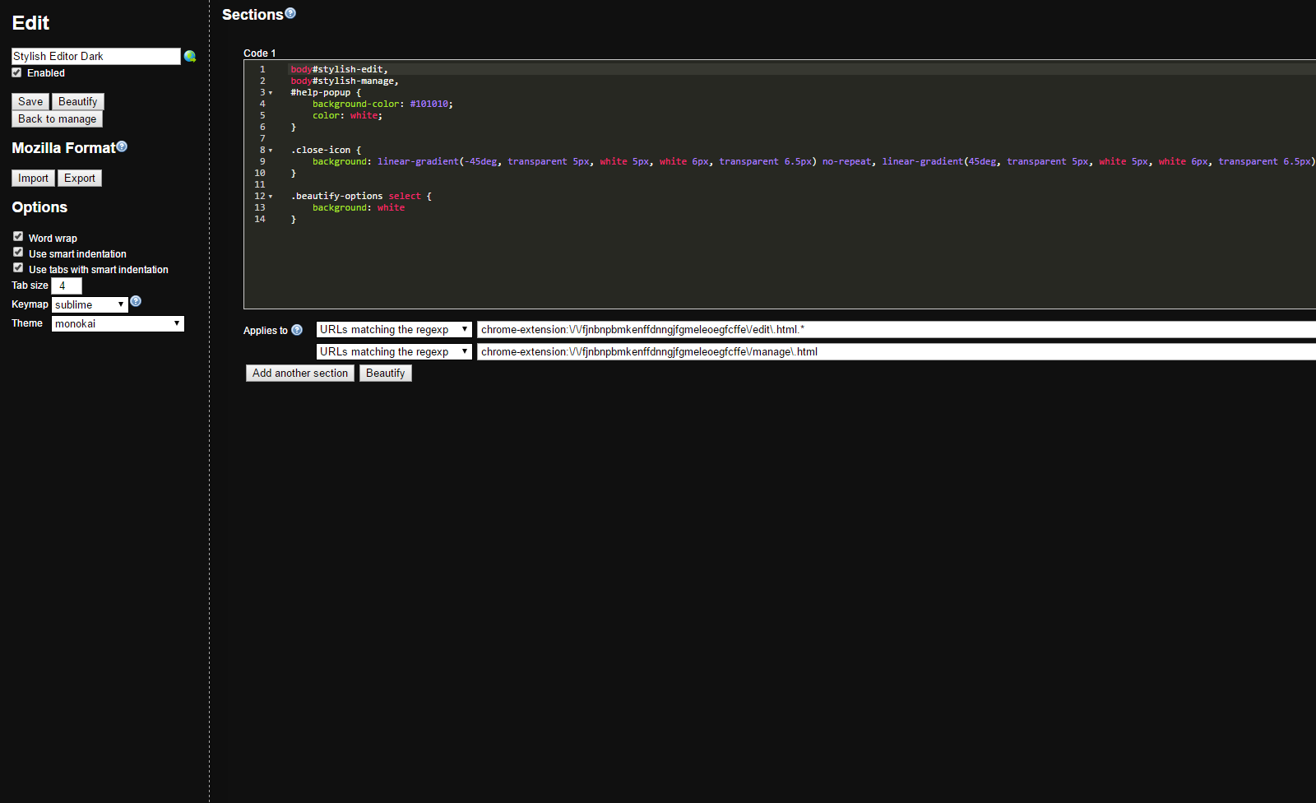1316x803 pixels.
Task: Click the #101010 color value on line 4
Action: coord(429,104)
